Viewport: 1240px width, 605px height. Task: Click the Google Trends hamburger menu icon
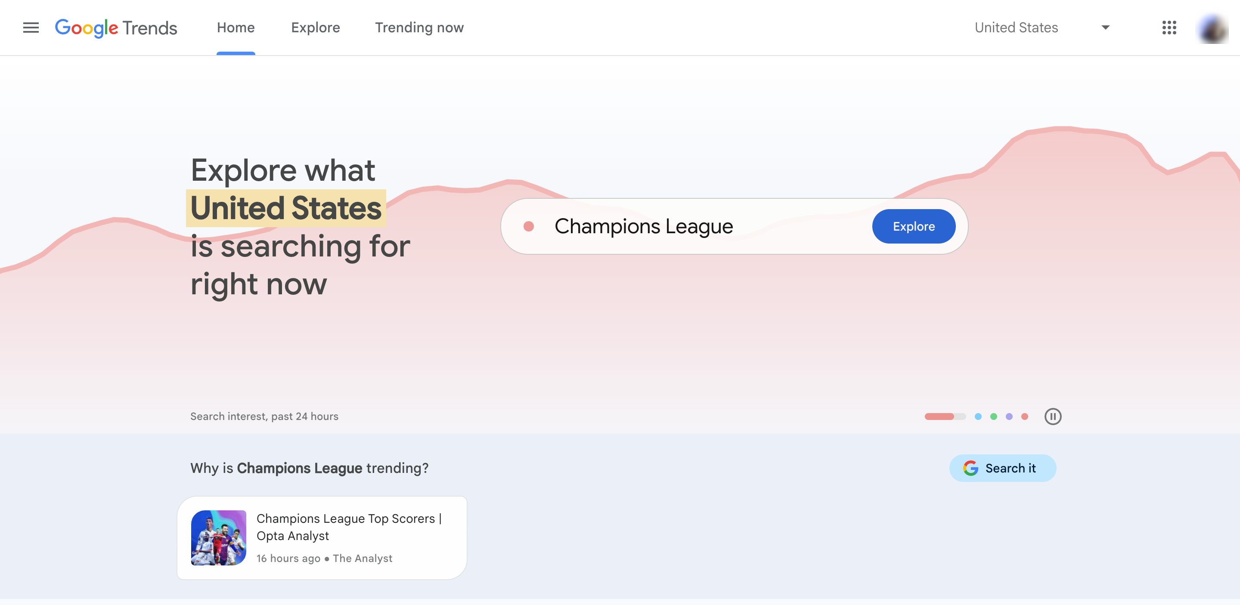tap(31, 27)
